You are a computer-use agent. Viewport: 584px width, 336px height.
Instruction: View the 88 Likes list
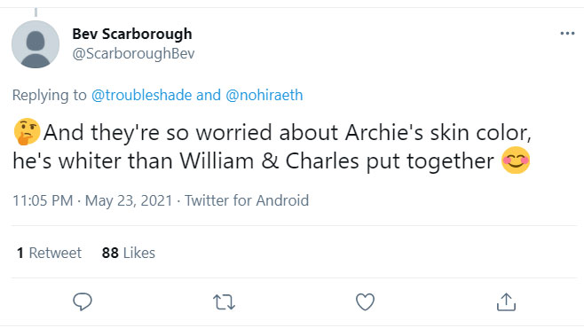pos(129,253)
